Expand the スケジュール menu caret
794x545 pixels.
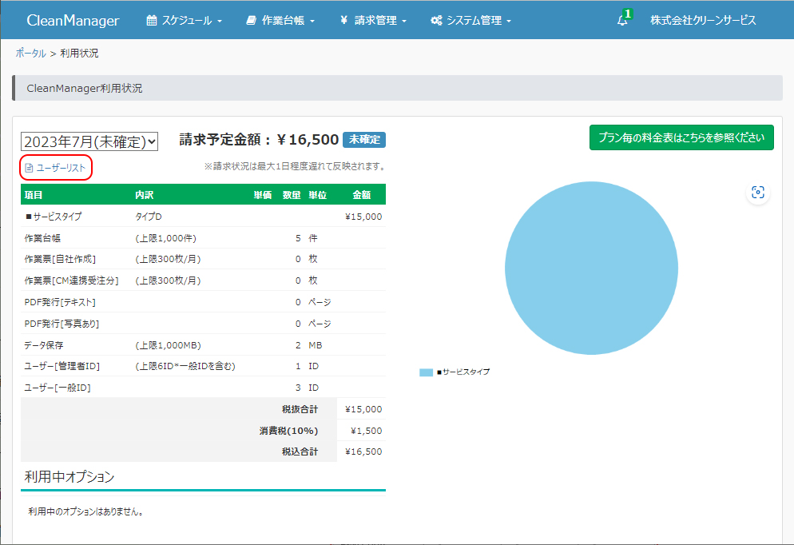[220, 22]
